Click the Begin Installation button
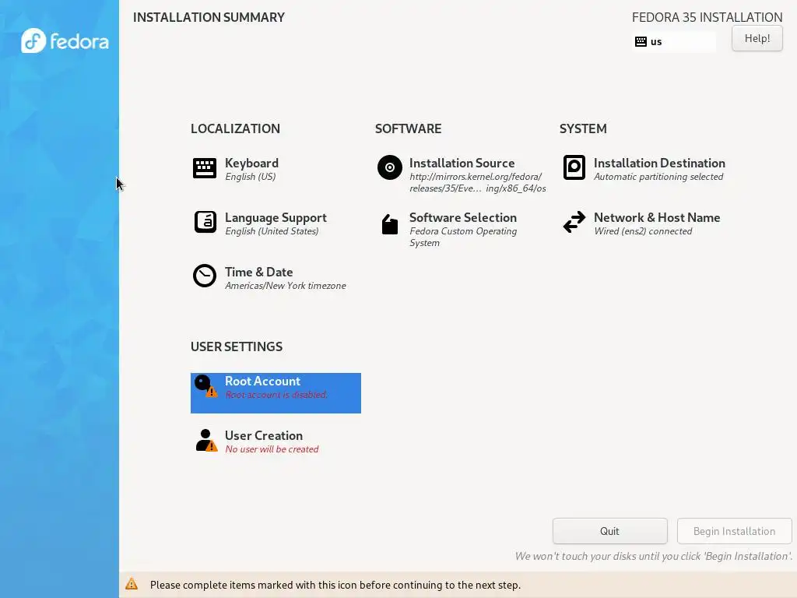 [x=735, y=531]
